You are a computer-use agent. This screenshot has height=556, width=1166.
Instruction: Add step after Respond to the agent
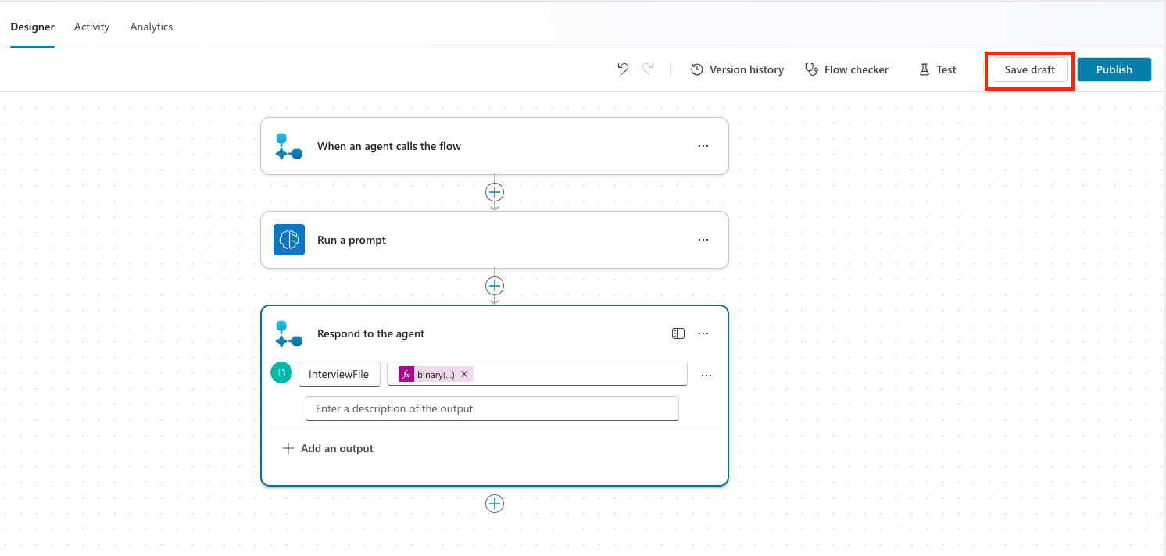point(495,504)
